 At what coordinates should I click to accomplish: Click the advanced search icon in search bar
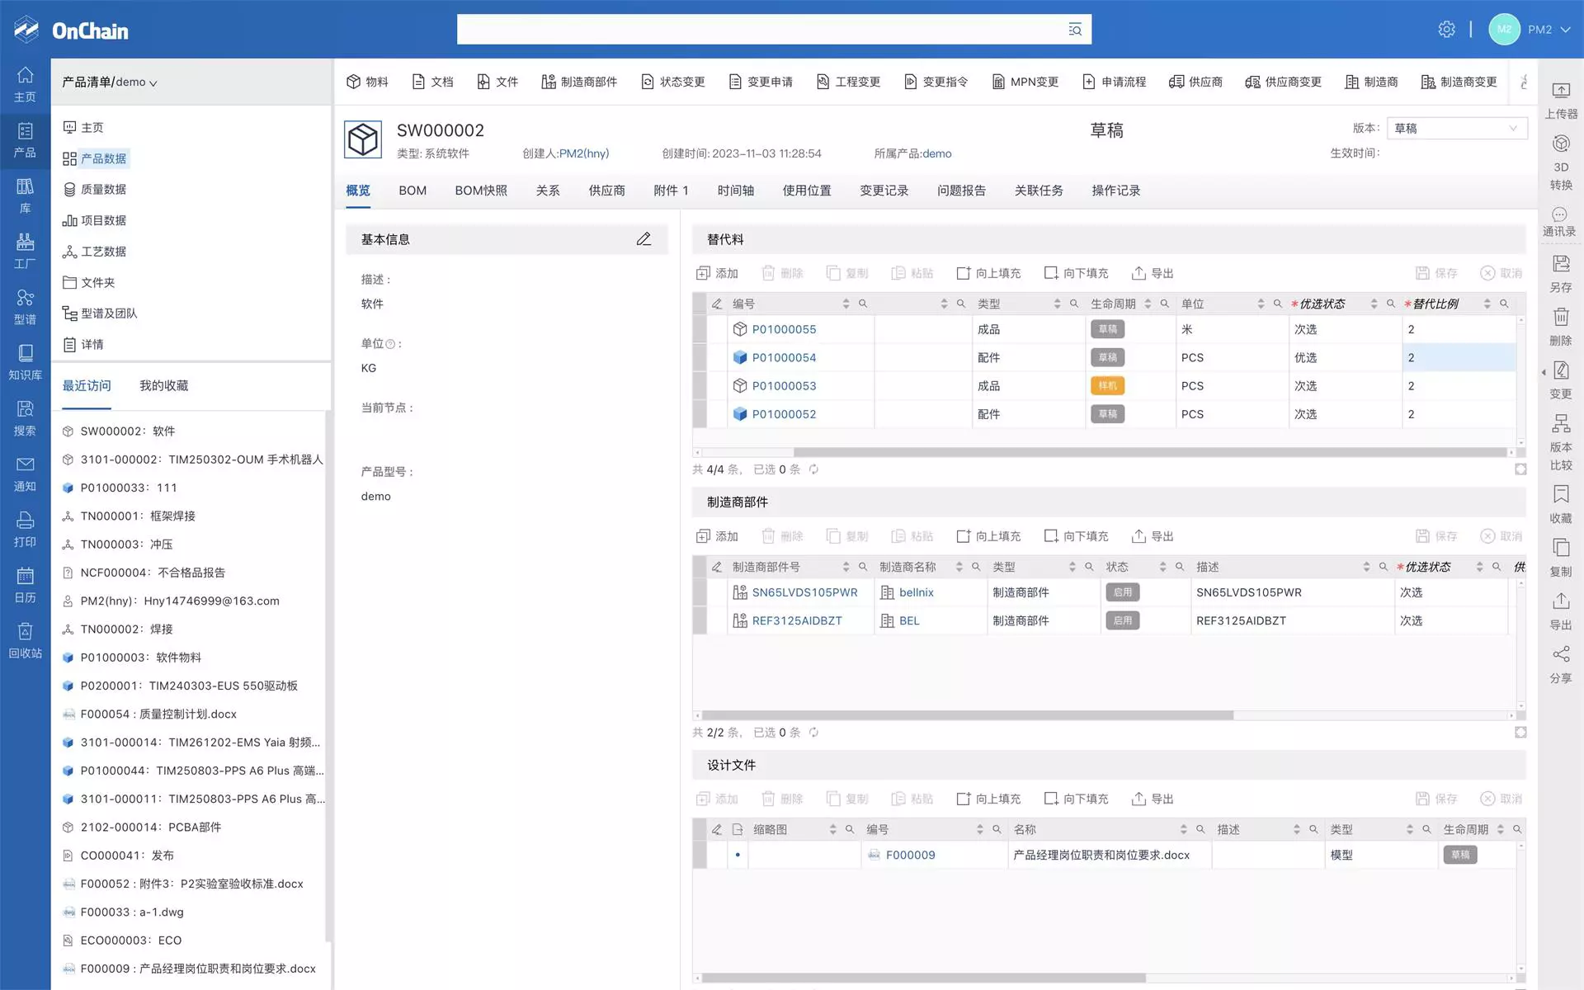pos(1075,30)
